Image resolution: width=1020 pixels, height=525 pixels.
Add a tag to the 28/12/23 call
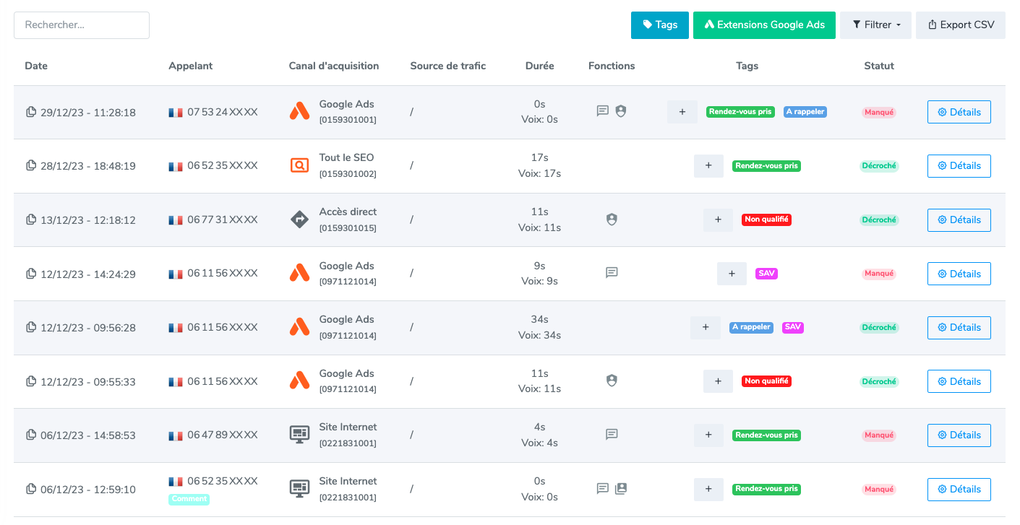[x=708, y=165]
